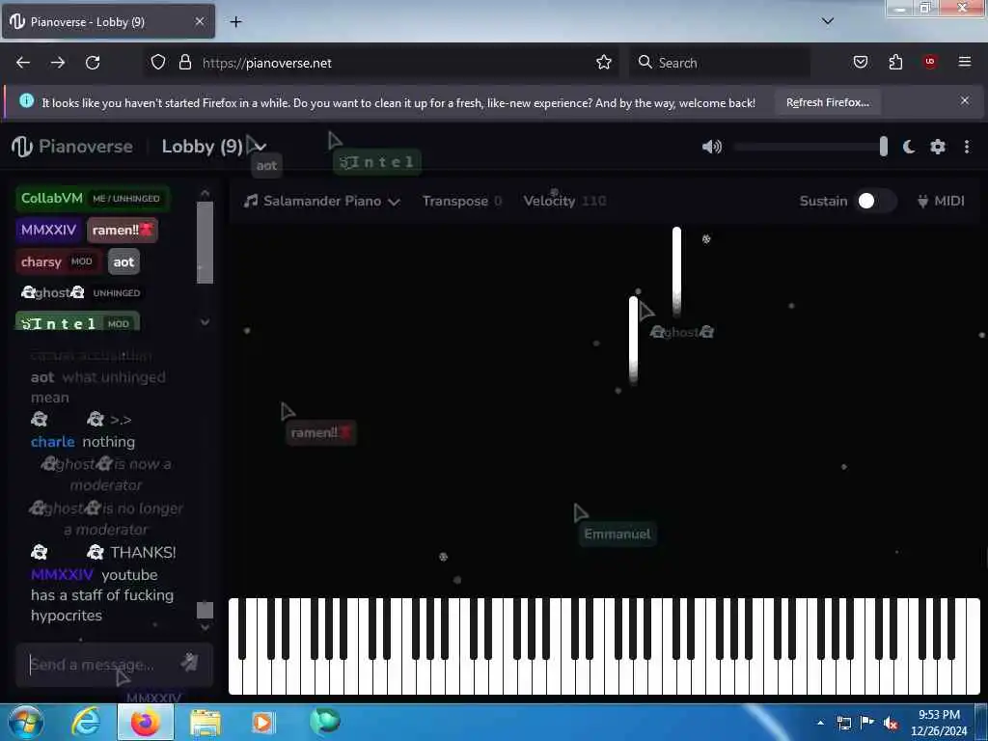Mute audio via the speaker icon

[x=711, y=147]
